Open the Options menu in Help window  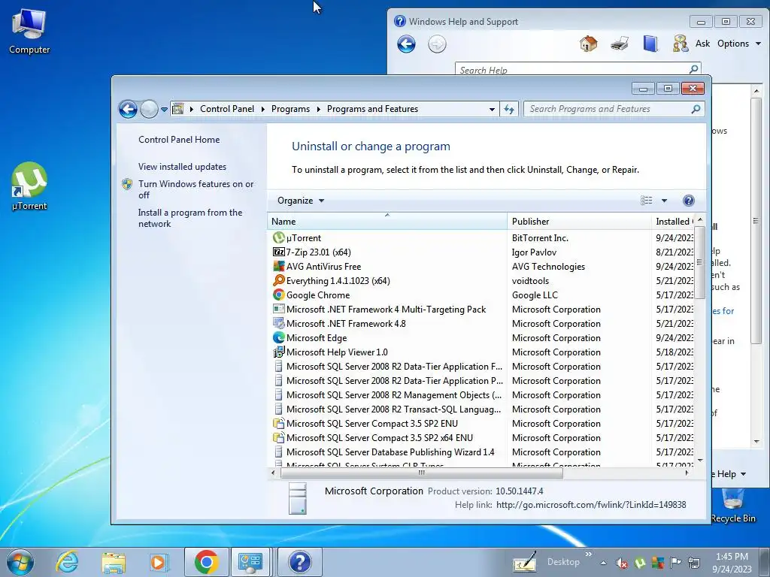click(738, 44)
